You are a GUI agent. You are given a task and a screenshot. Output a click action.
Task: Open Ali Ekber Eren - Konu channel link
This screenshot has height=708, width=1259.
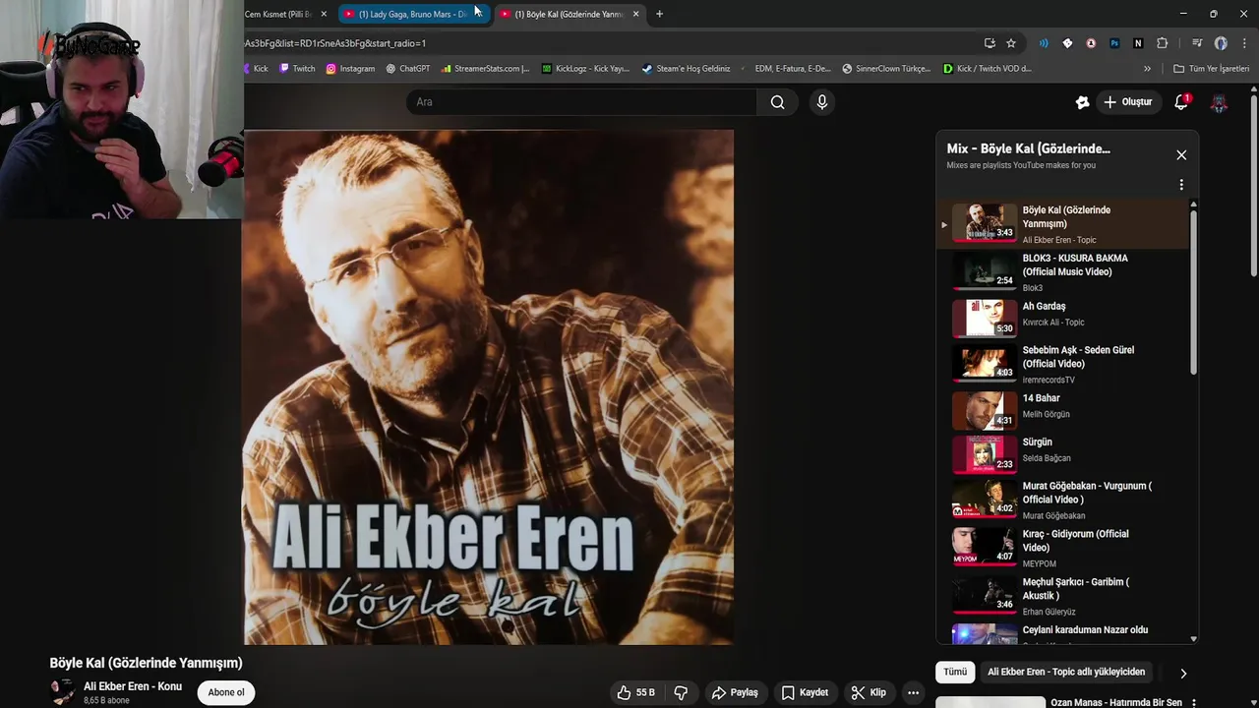pyautogui.click(x=133, y=686)
